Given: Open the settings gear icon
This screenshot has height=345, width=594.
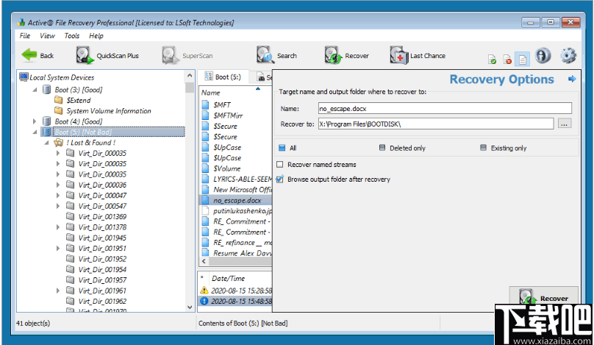Looking at the screenshot, I should 568,56.
